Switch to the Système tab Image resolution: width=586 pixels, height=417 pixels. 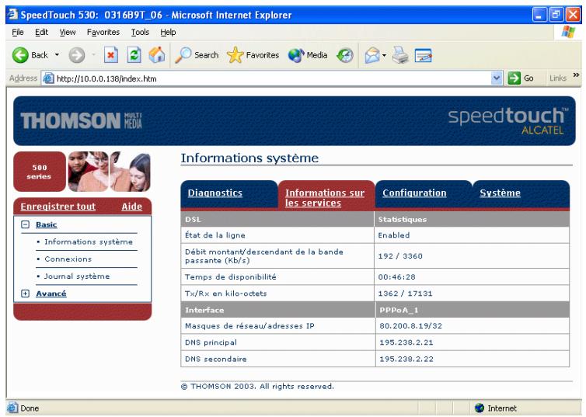click(x=500, y=193)
